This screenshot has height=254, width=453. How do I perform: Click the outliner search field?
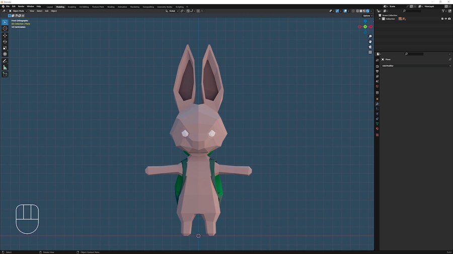click(x=413, y=11)
